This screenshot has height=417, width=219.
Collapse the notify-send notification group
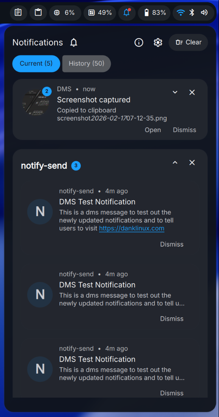pyautogui.click(x=175, y=162)
